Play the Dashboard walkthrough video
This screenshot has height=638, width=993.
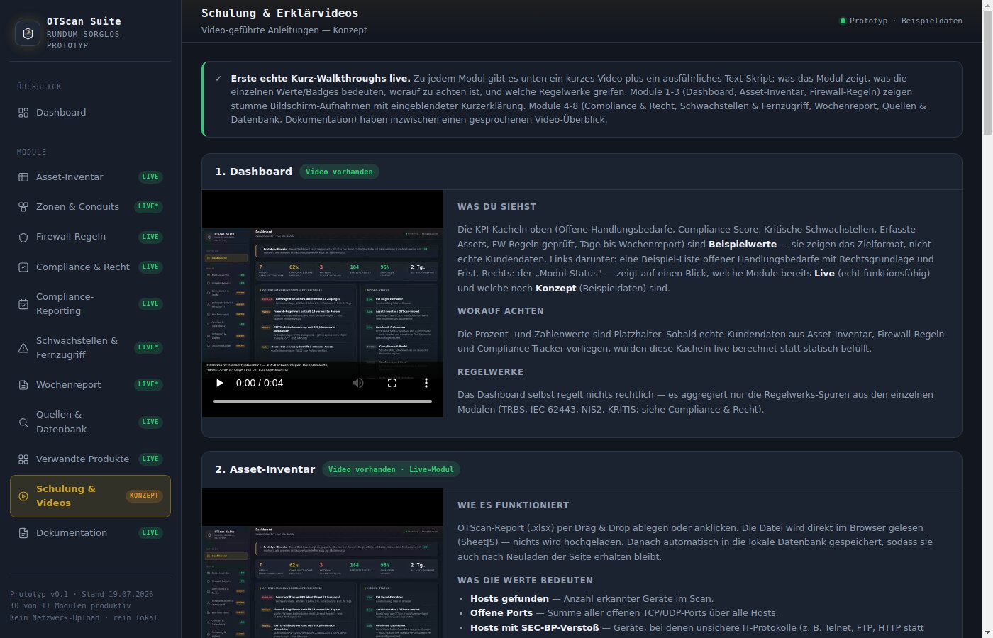(219, 383)
